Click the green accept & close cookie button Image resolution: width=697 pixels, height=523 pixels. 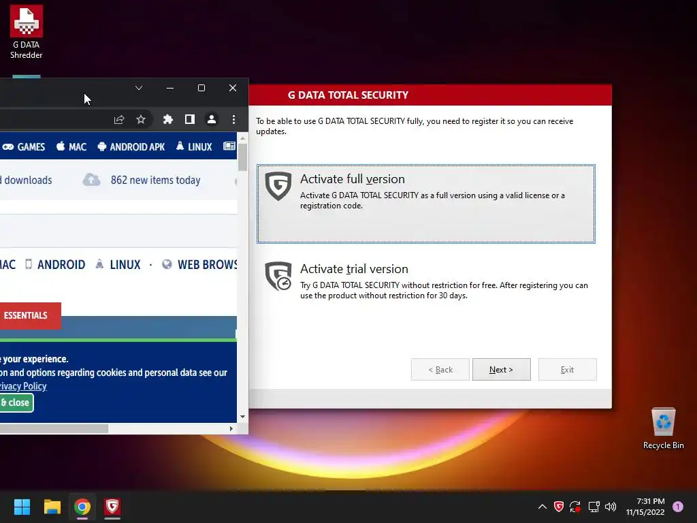tap(16, 403)
